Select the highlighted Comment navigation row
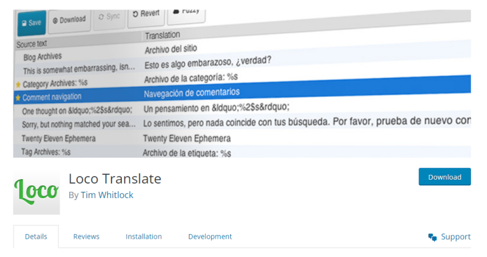Image resolution: width=487 pixels, height=257 pixels. (241, 95)
